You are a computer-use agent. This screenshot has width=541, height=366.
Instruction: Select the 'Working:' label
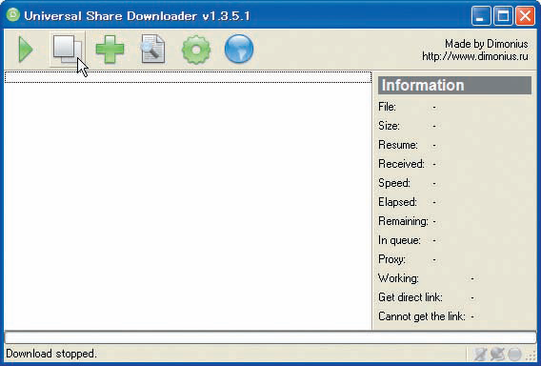(398, 278)
